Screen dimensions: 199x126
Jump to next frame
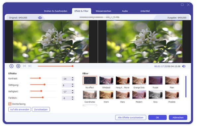[x=30, y=66]
